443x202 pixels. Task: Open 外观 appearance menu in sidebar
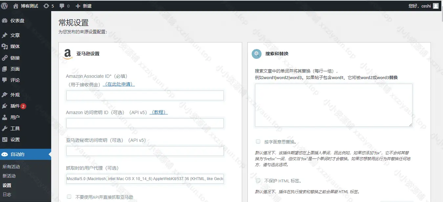tap(15, 95)
